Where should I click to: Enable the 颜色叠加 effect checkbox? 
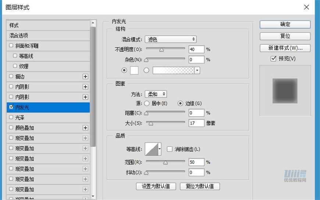(x=11, y=127)
